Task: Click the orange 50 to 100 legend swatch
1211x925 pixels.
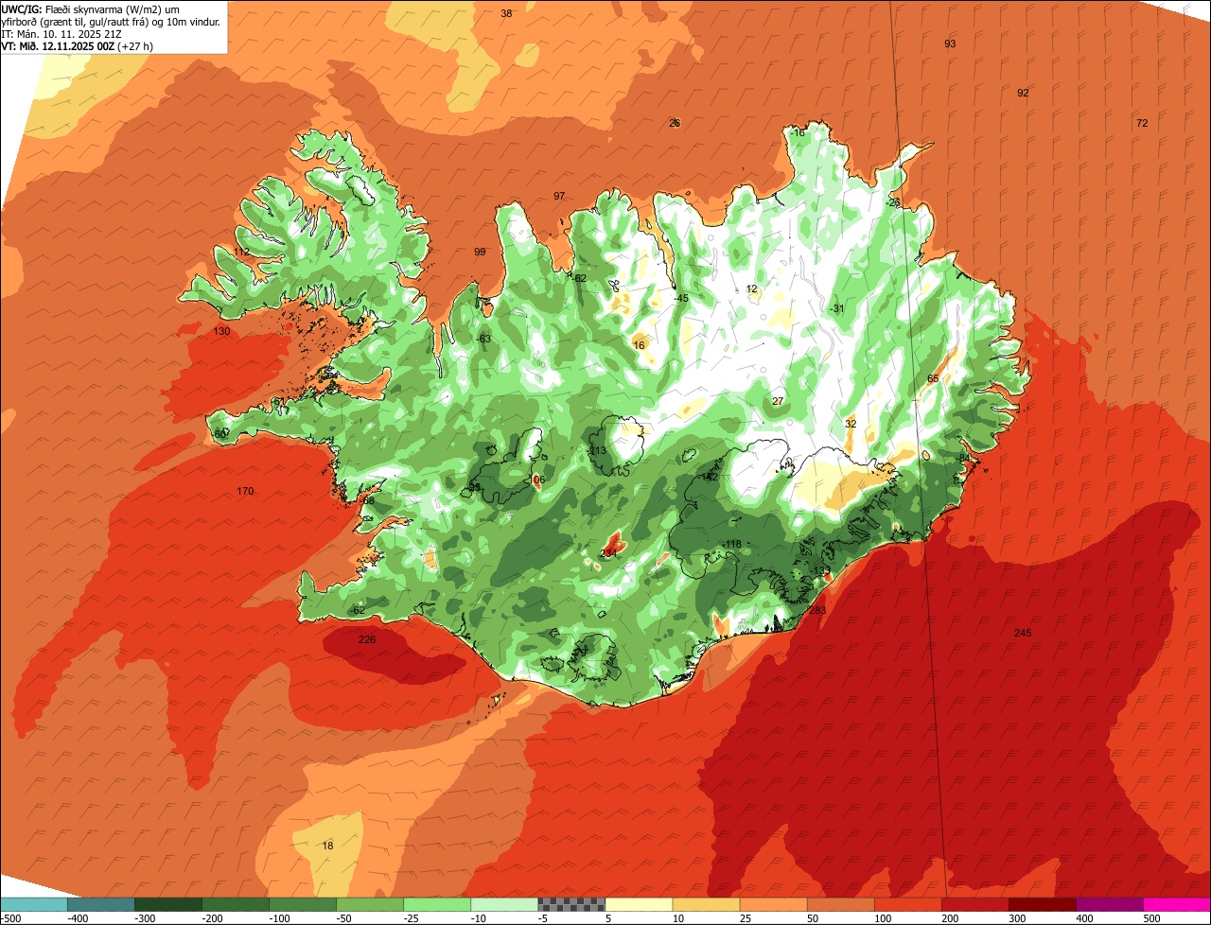Action: coord(839,904)
